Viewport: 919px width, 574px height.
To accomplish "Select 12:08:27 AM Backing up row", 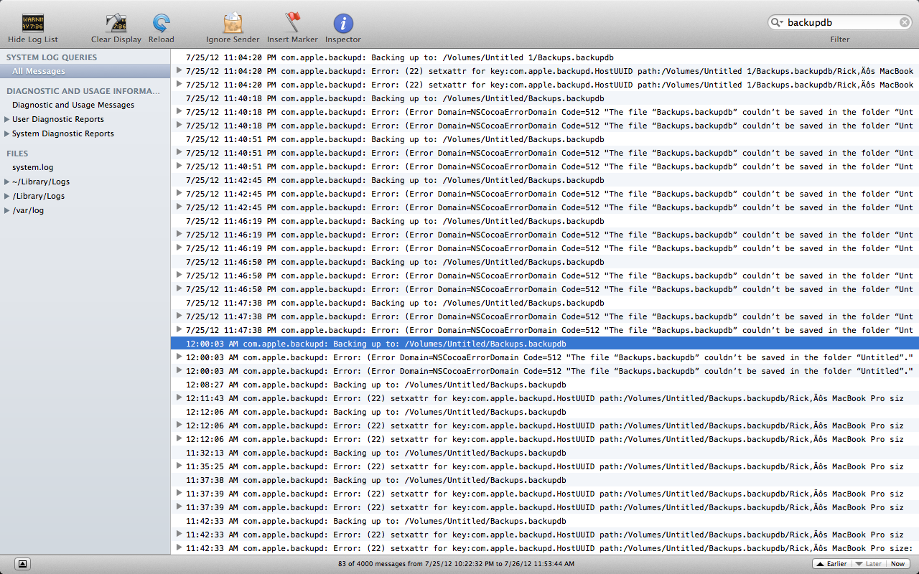I will [x=545, y=385].
